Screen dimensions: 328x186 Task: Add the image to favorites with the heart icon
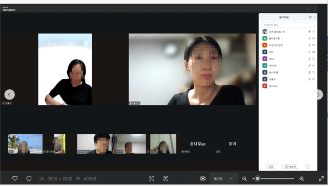tap(15, 178)
